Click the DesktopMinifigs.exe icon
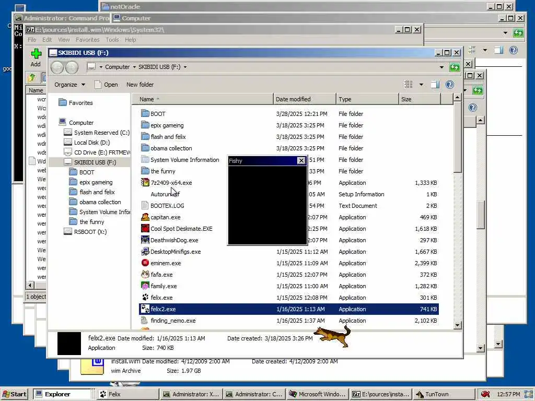535x401 pixels. click(145, 252)
